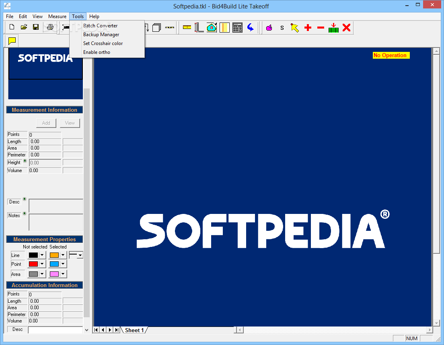Click the left panel scroll-down chevron

(x=86, y=330)
